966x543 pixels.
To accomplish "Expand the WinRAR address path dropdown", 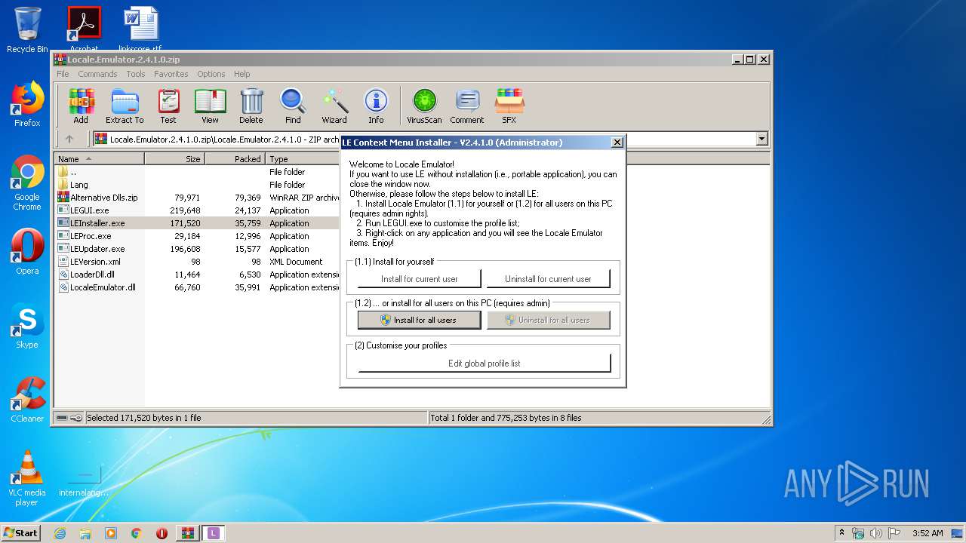I will pos(761,139).
